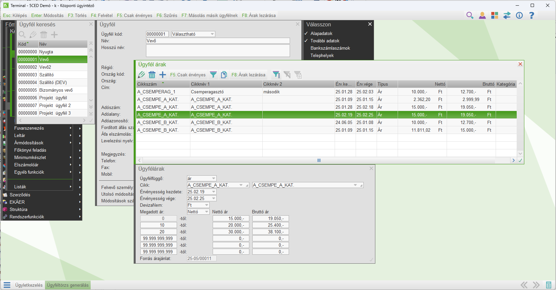The width and height of the screenshot is (556, 290).
Task: Open the user profile icon in top toolbar
Action: tap(482, 15)
